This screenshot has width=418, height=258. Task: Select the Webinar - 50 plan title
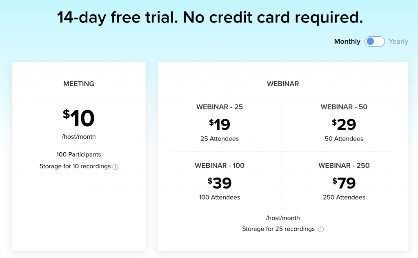pos(344,107)
